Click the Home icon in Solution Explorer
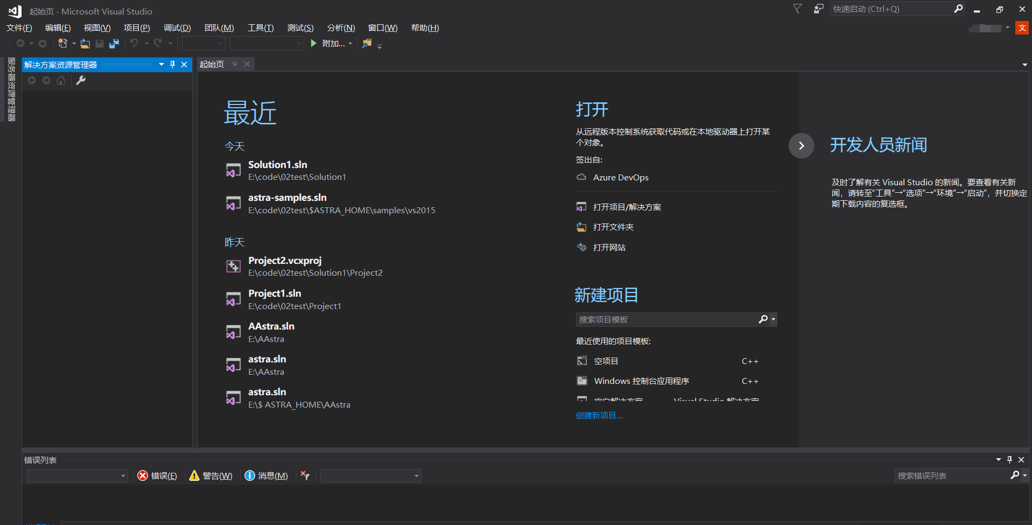1032x525 pixels. tap(61, 80)
